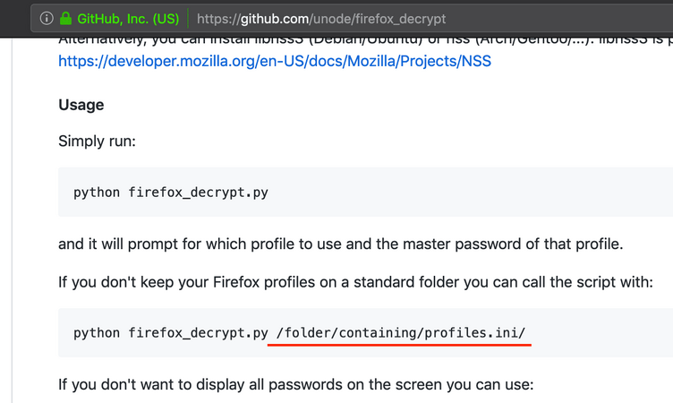Click the master password prompt paragraph

point(340,244)
